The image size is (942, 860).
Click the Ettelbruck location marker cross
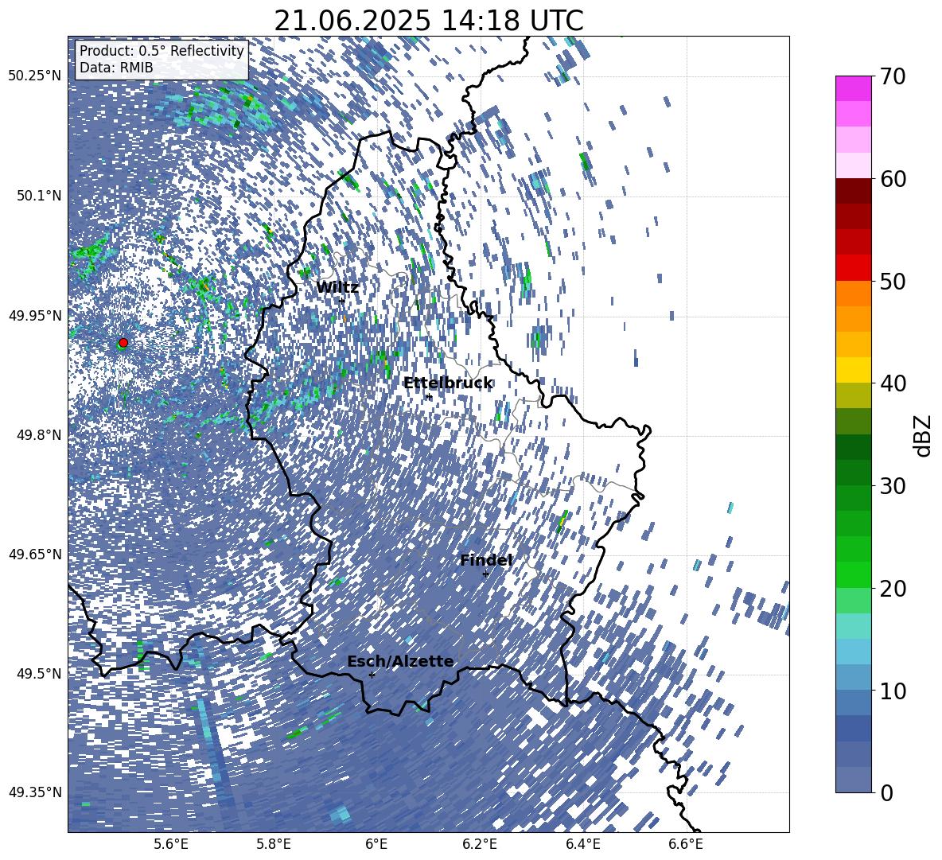pos(428,397)
